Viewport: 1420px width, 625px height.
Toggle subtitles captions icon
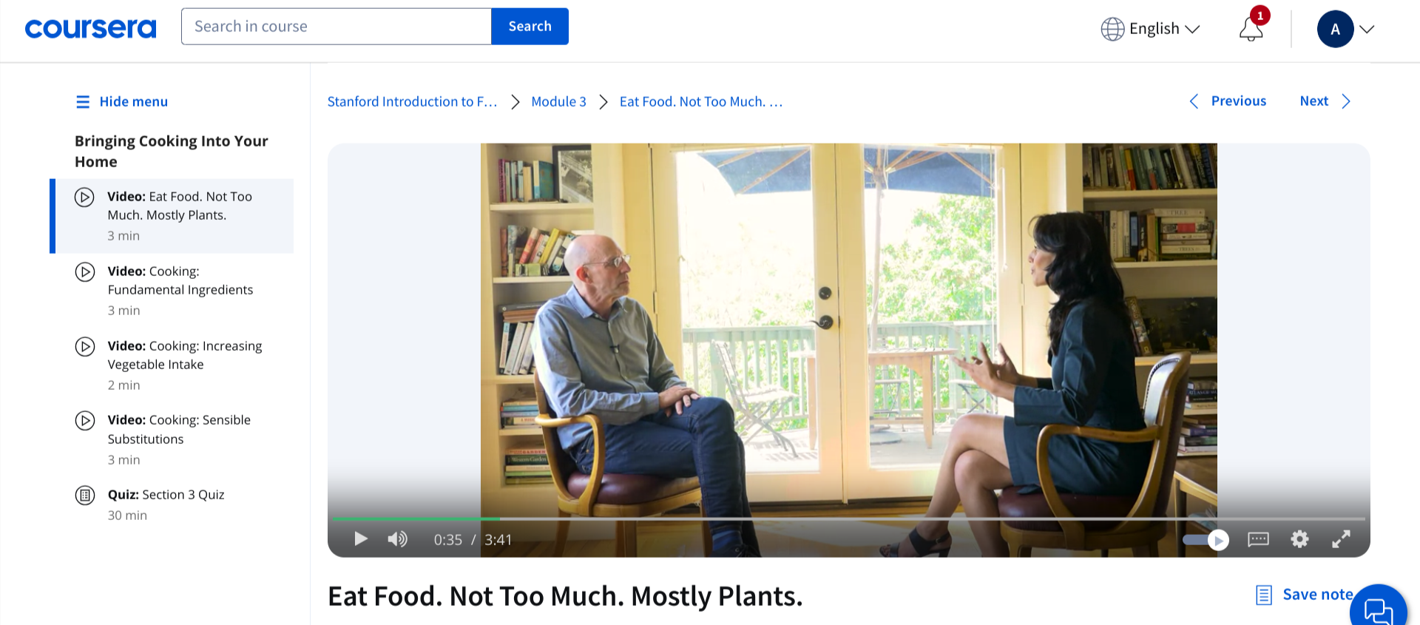(x=1258, y=539)
